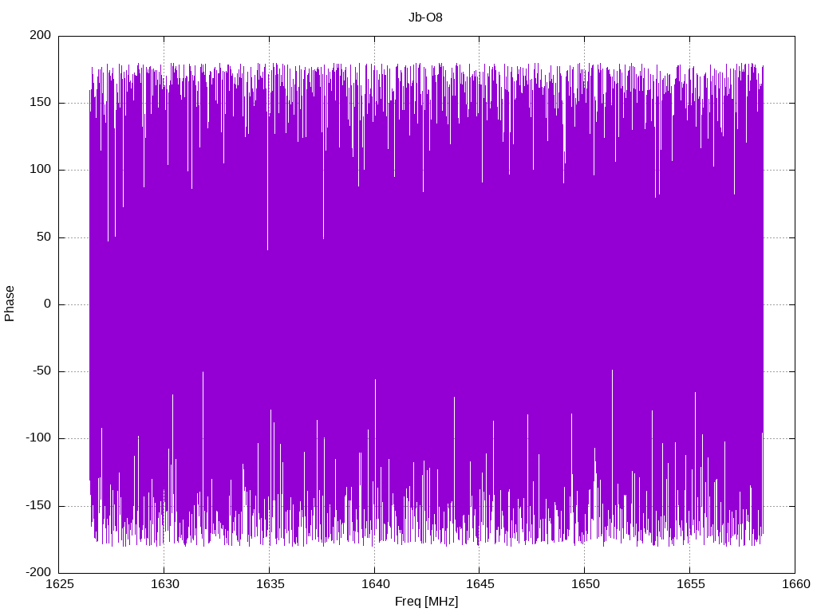Screen dimensions: 817x612
Task: Click y-axis tick label -200
Action: coord(39,572)
